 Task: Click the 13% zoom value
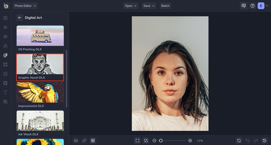[200, 141]
